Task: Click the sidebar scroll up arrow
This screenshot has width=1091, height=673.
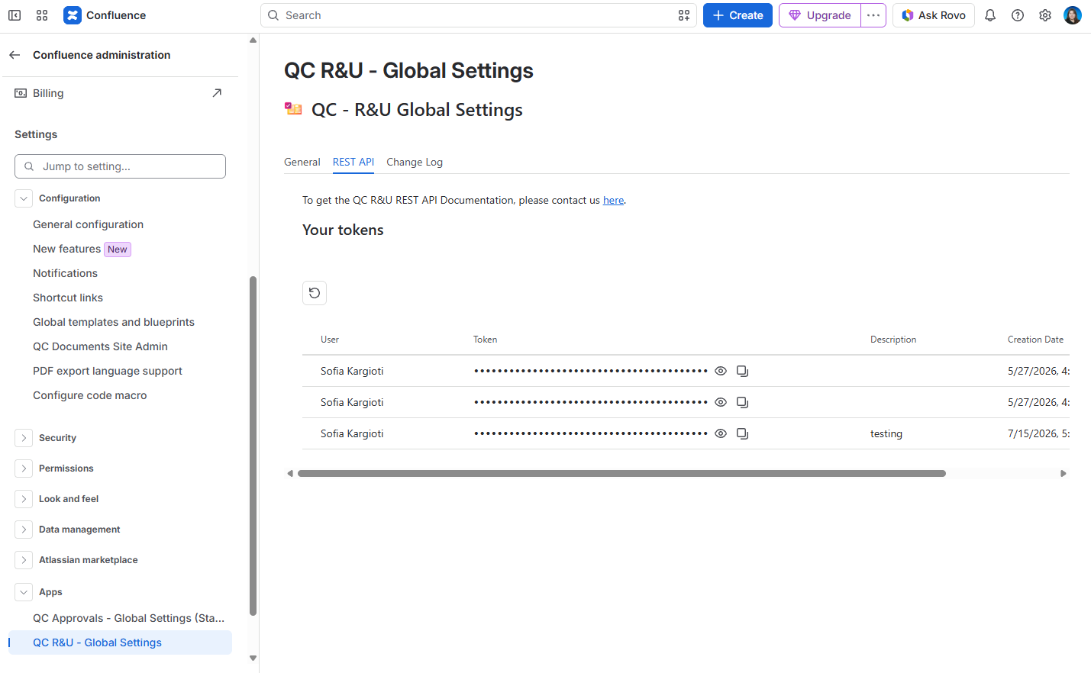Action: [253, 40]
